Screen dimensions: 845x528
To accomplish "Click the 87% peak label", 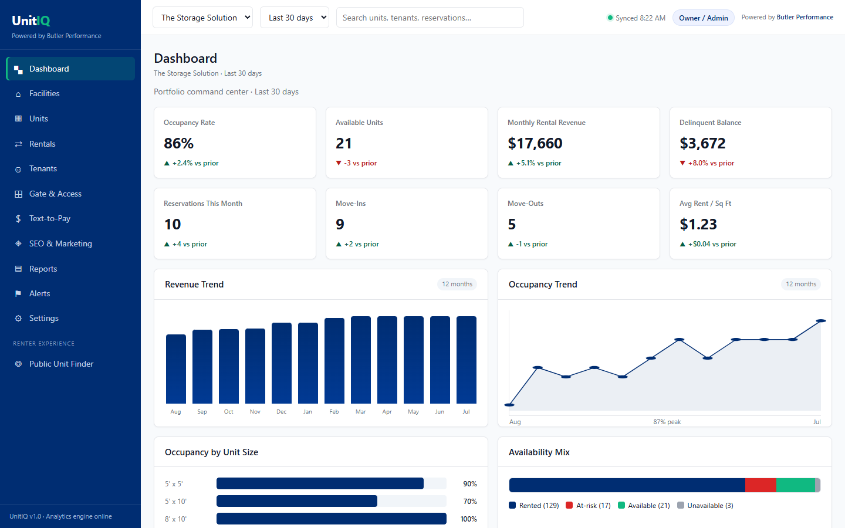I will (x=667, y=422).
